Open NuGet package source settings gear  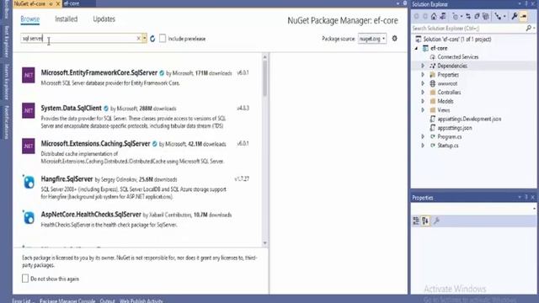click(395, 39)
